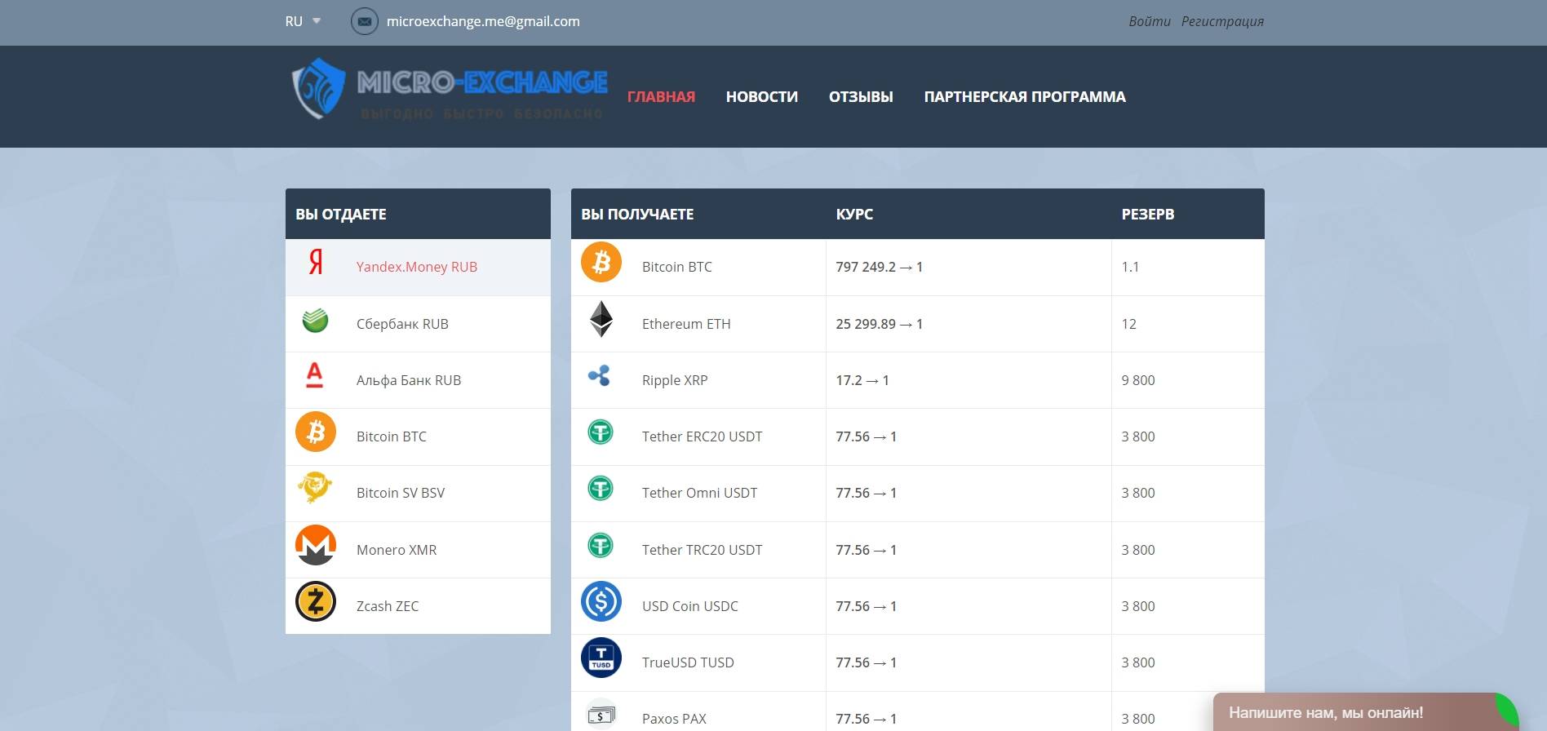Open the Войти login link
This screenshot has width=1547, height=731.
[1149, 21]
